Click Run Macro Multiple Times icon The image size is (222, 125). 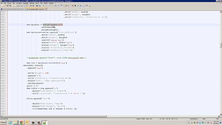[80, 6]
